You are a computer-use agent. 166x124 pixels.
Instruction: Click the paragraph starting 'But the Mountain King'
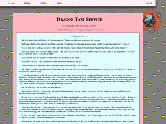point(75,92)
